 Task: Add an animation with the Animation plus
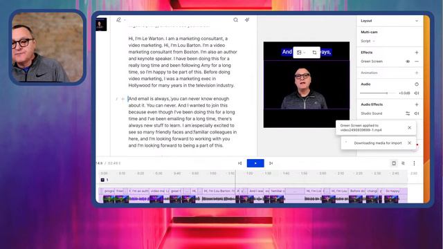click(x=417, y=73)
